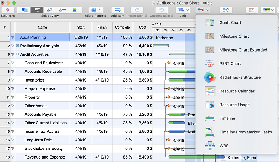
Task: Collapse the Audit Activities task group
Action: [x=17, y=54]
